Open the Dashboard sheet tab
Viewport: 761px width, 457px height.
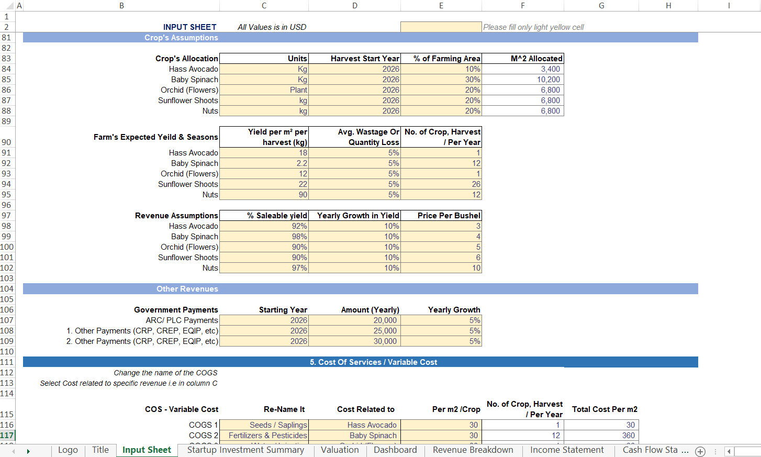[x=395, y=450]
